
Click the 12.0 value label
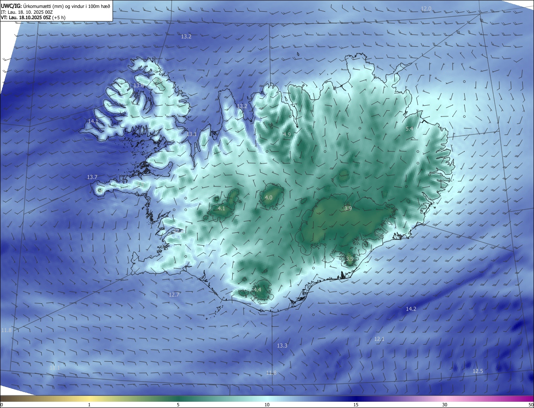click(x=426, y=9)
